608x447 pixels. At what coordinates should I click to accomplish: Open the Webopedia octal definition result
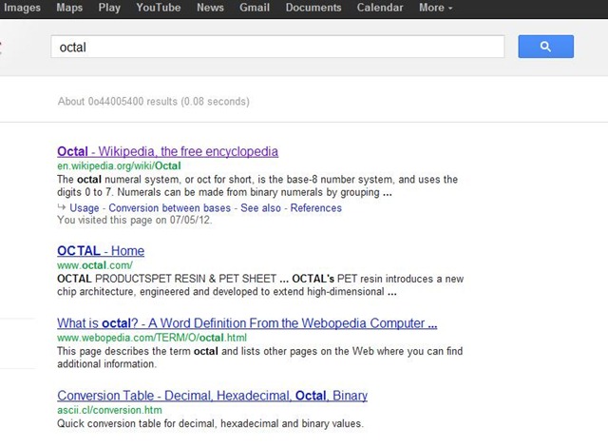point(247,323)
